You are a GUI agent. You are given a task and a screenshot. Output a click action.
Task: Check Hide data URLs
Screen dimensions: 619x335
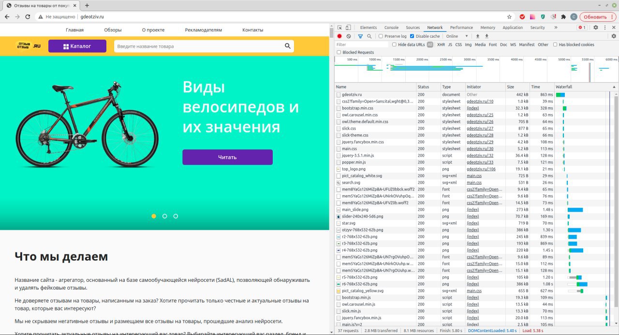click(x=395, y=44)
